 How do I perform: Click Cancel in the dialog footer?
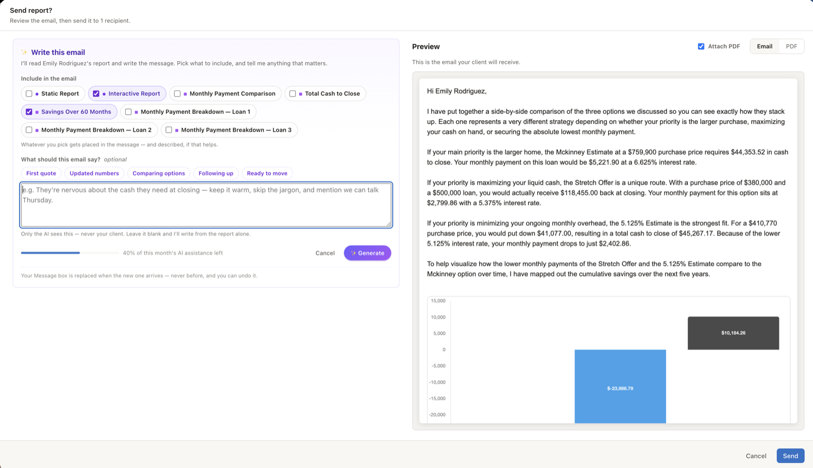(756, 456)
